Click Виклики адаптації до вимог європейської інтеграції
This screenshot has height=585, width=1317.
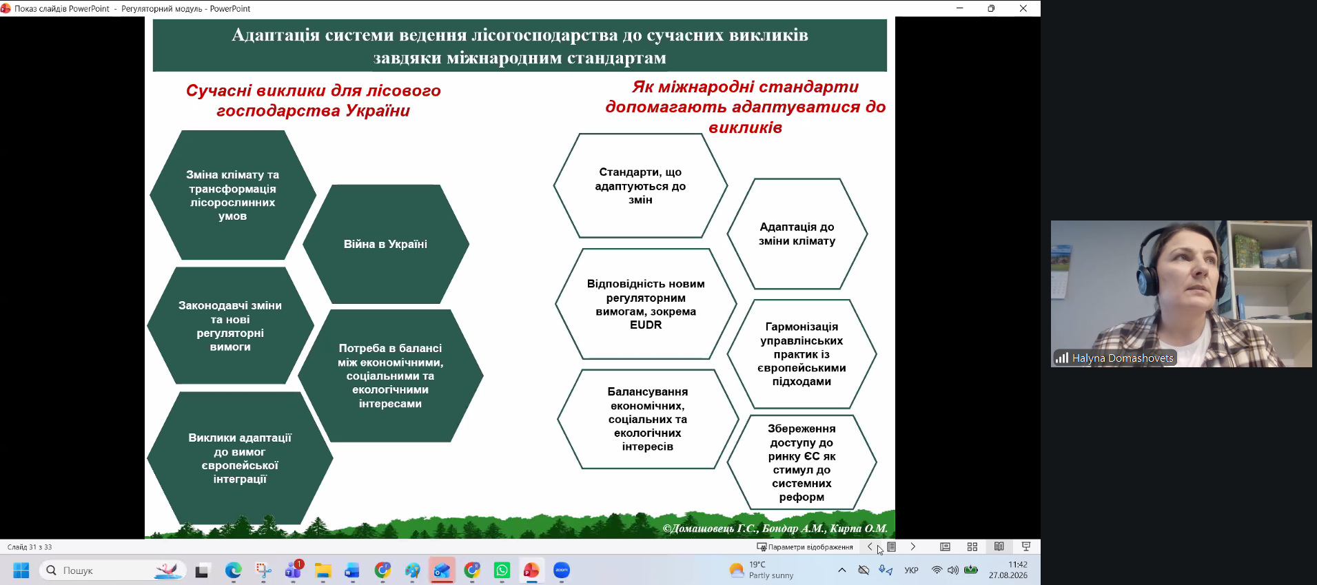tap(240, 458)
